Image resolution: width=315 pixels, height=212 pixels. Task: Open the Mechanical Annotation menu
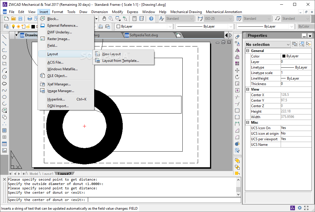tap(224, 12)
